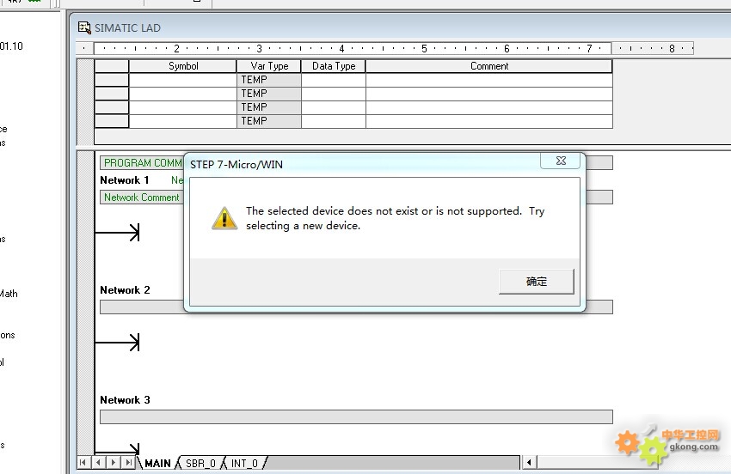The width and height of the screenshot is (731, 474).
Task: Click the horizontal scrollbar left arrow
Action: click(x=529, y=462)
